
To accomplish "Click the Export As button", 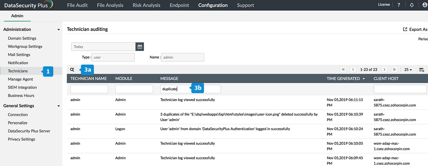I will 415,29.
